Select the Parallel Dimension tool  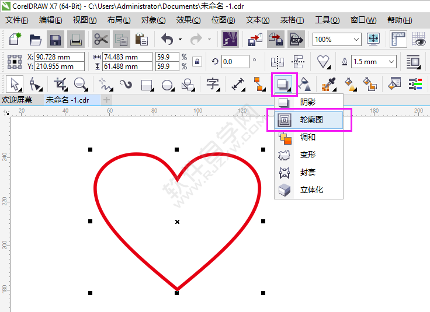pyautogui.click(x=238, y=85)
